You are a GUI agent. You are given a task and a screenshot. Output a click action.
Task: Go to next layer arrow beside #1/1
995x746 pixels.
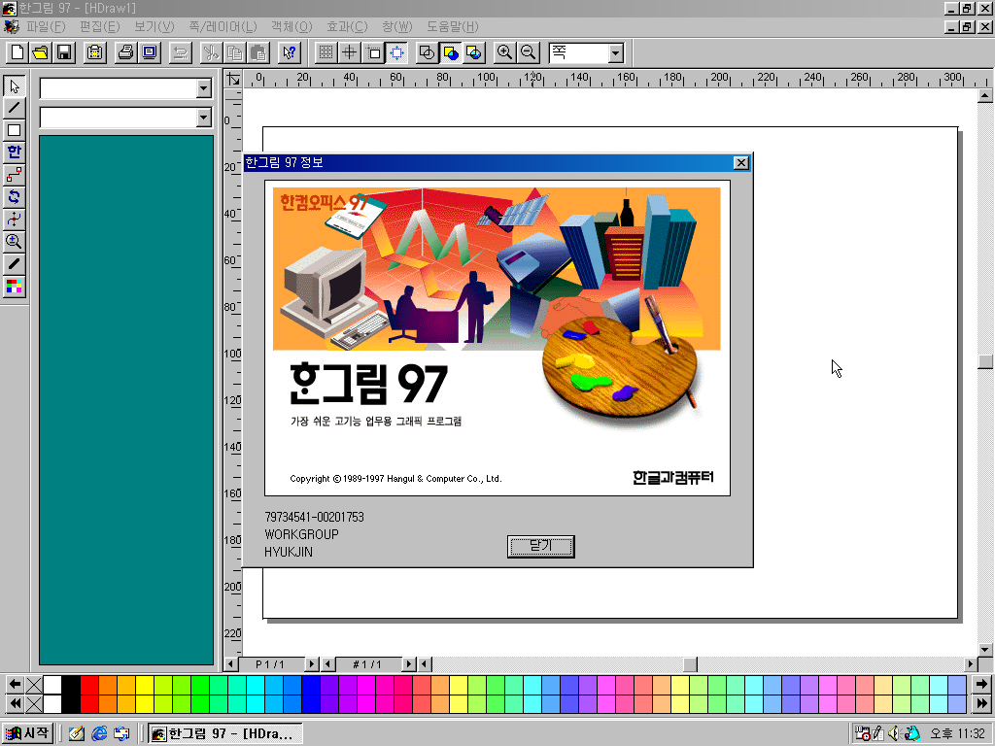(409, 664)
